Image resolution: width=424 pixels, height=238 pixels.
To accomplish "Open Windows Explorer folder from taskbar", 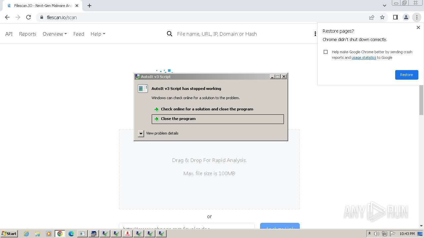I will pos(37,234).
